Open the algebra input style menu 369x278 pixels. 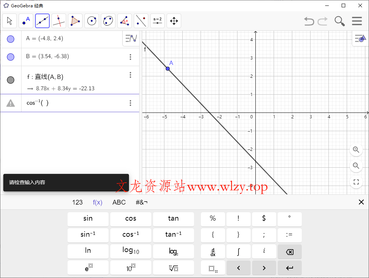click(130, 39)
